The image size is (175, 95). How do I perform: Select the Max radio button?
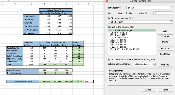(116, 13)
